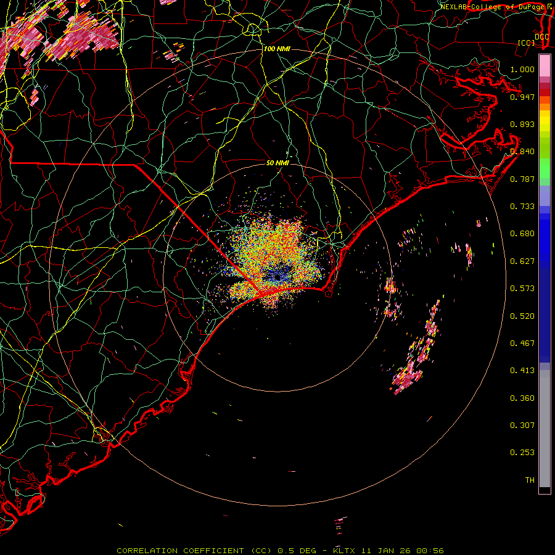Screen dimensions: 555x555
Task: Click the 100 NMI range ring label
Action: (277, 49)
